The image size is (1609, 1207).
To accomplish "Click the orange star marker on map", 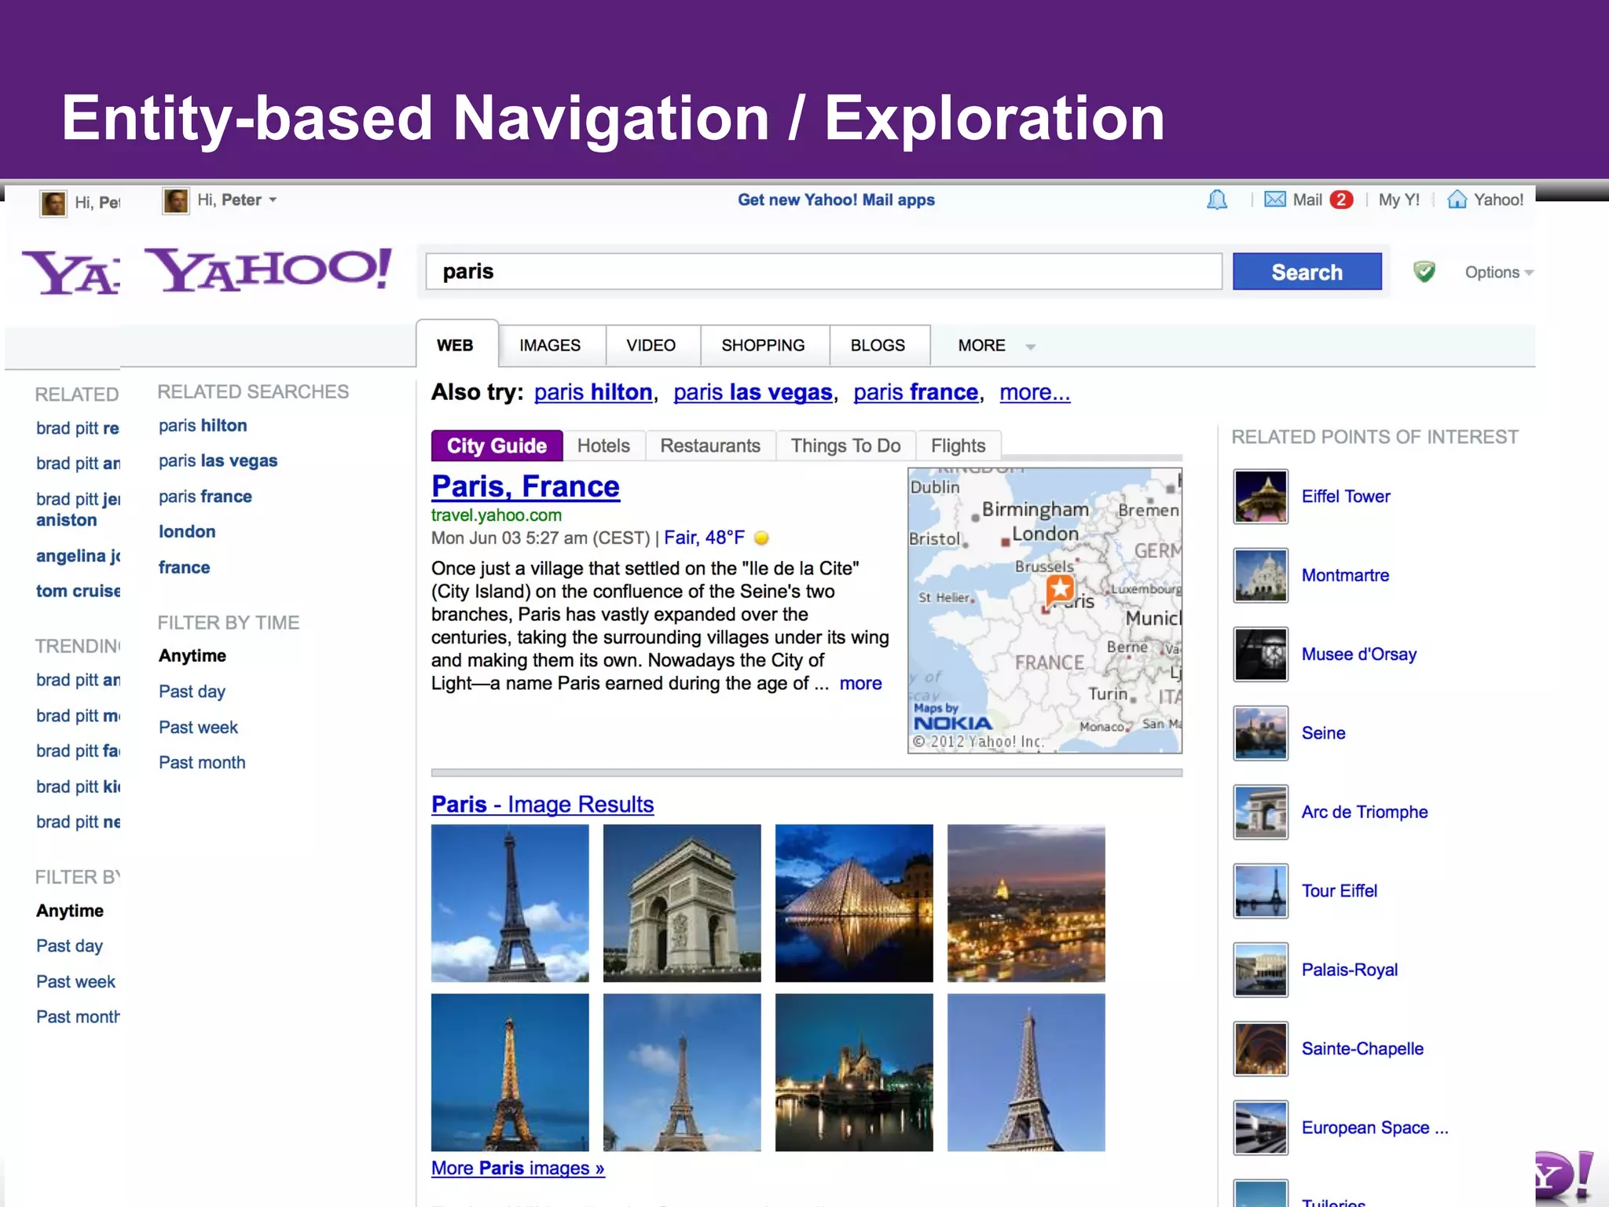I will point(1060,588).
